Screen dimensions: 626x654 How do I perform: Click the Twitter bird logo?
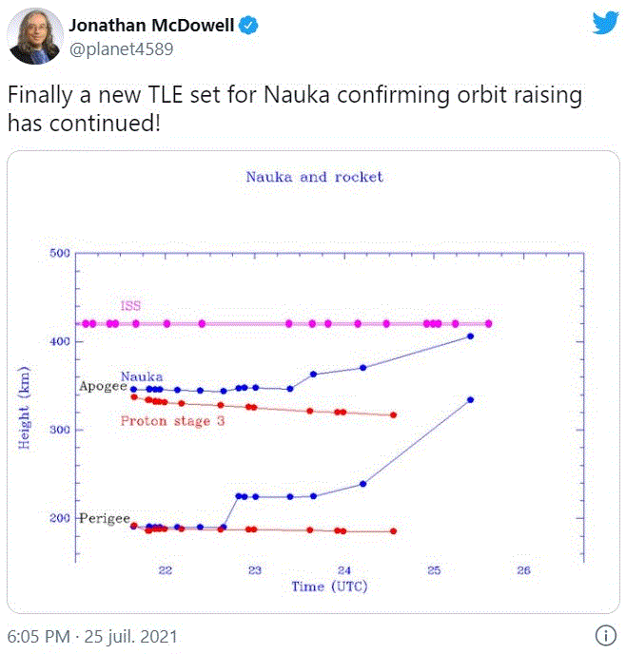click(x=605, y=24)
